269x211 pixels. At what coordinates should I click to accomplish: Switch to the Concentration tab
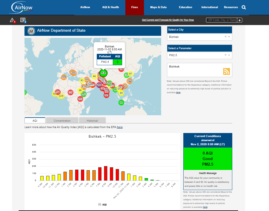[62, 120]
